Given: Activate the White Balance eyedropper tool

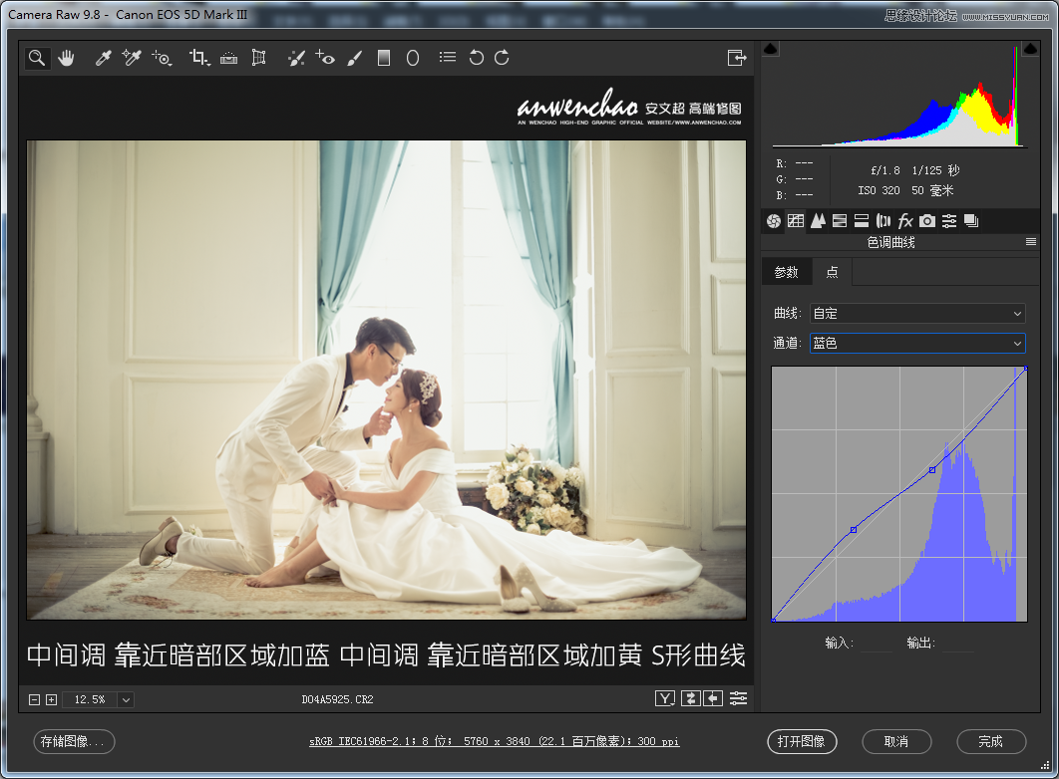Looking at the screenshot, I should 103,58.
